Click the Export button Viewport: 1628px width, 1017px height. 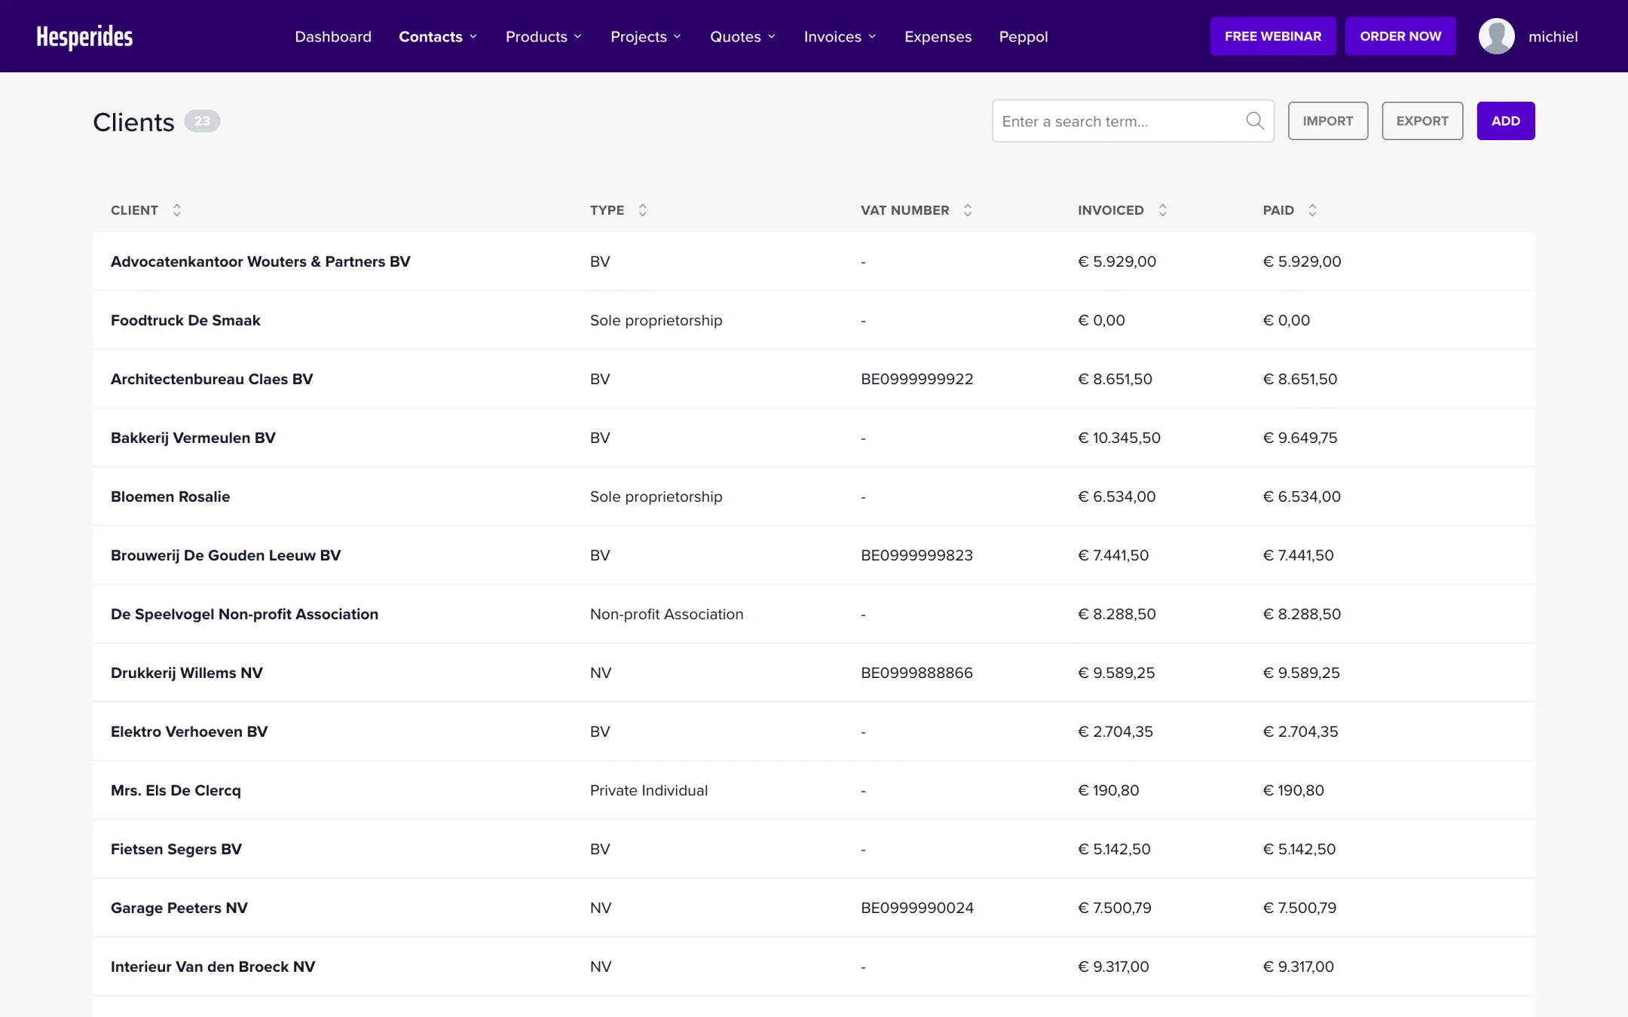[x=1421, y=121]
